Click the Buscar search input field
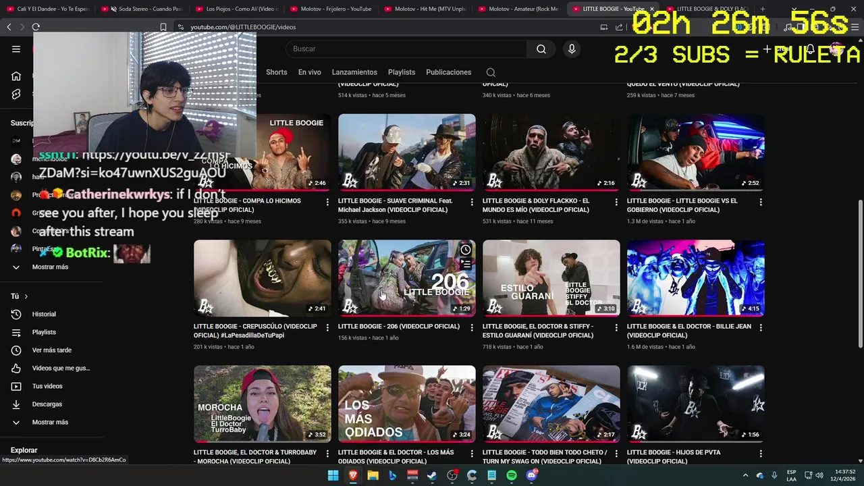Image resolution: width=864 pixels, height=486 pixels. click(406, 49)
